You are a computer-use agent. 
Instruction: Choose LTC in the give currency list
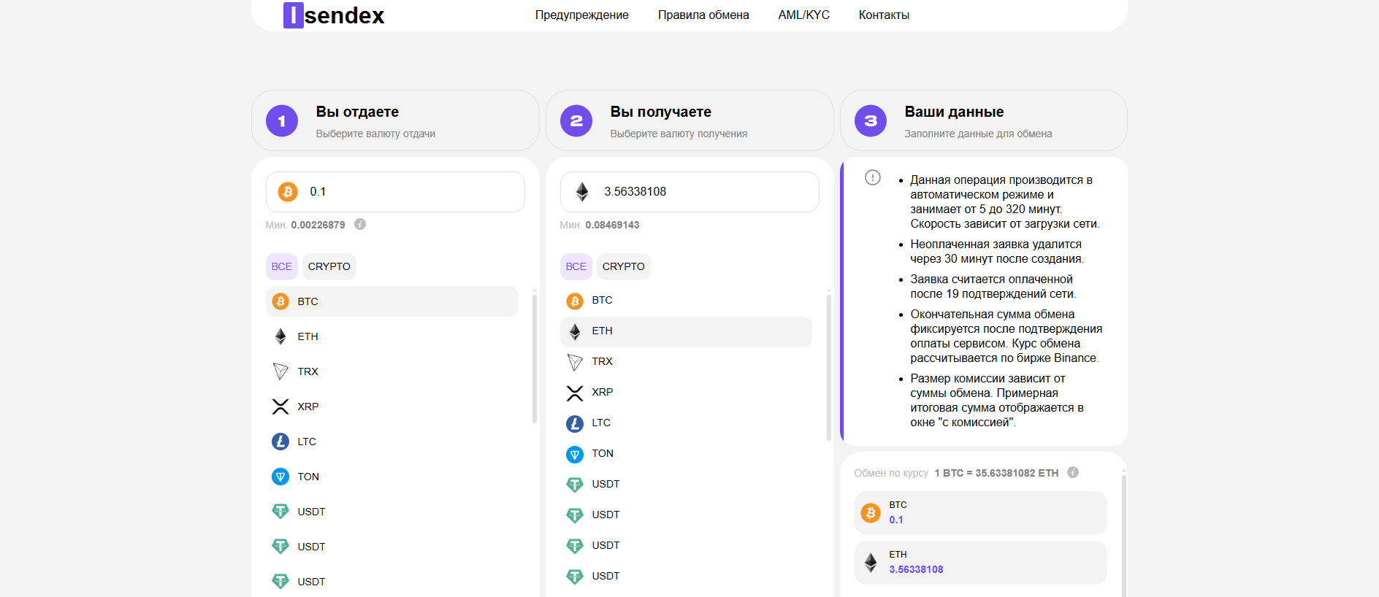pyautogui.click(x=391, y=442)
